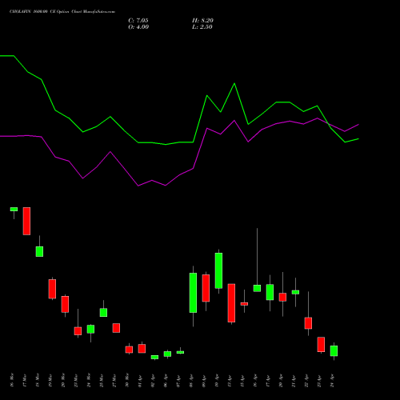
Task: Click the small green candle for 16 Mar
Action: 14,209
